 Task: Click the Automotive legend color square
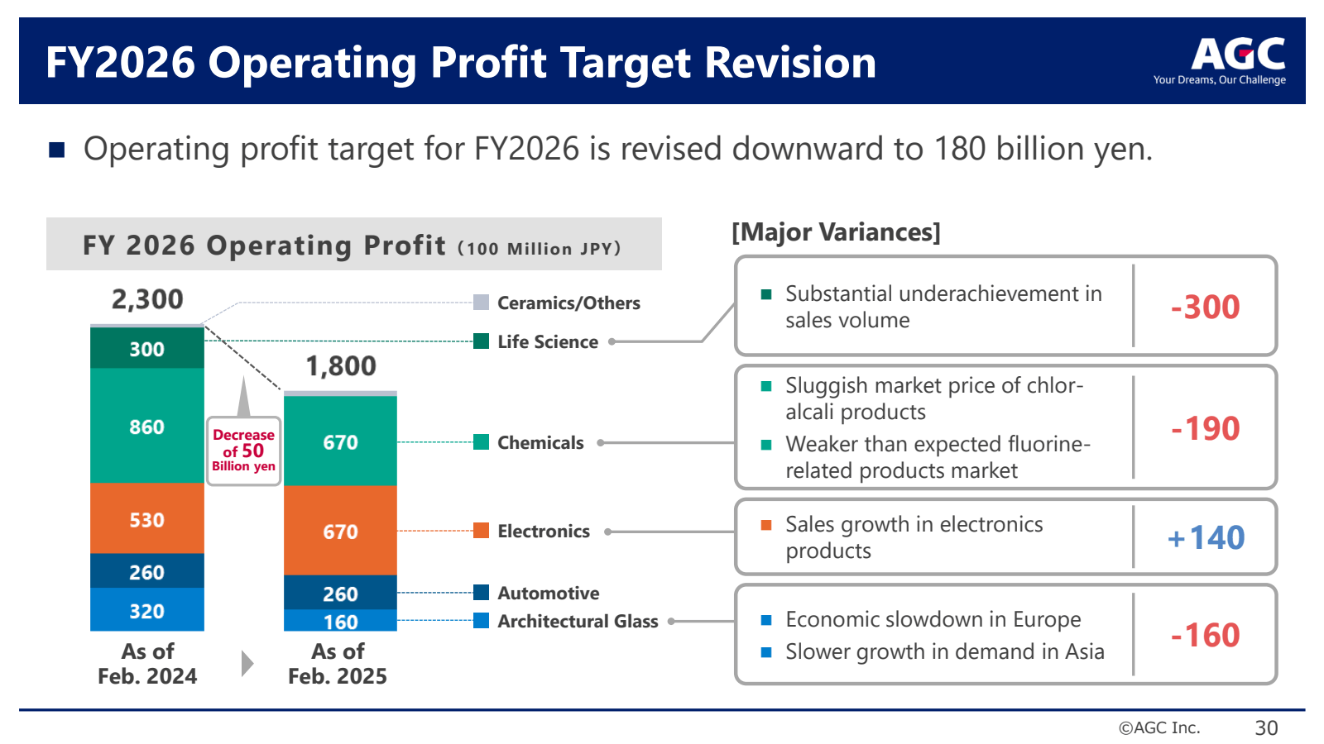click(481, 592)
